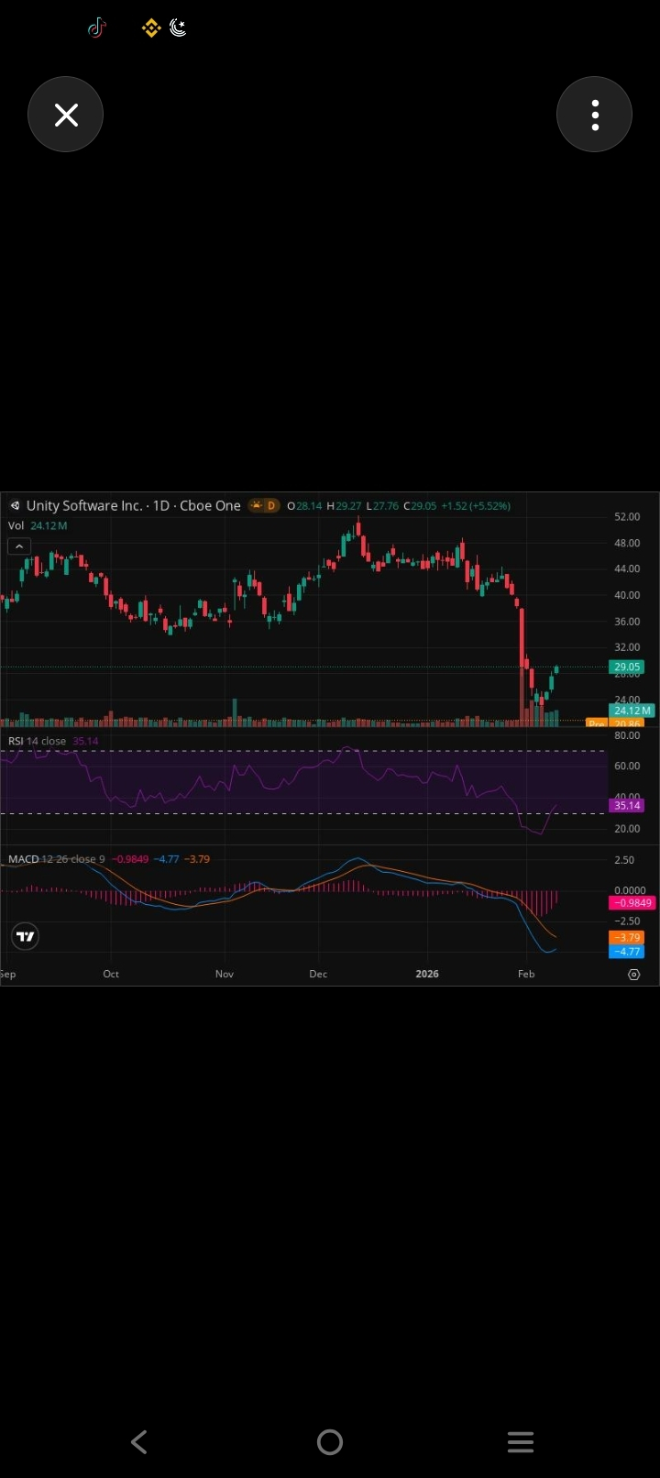Select the RSI 14 close indicator label
Screen dimensions: 660x1478
pos(37,741)
